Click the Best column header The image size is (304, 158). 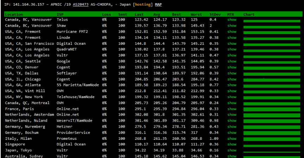[x=176, y=14]
